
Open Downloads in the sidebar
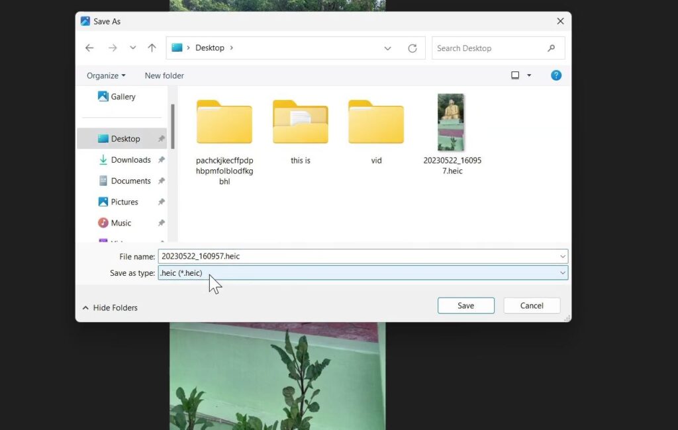124,159
